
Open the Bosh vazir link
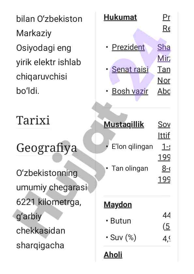point(130,91)
